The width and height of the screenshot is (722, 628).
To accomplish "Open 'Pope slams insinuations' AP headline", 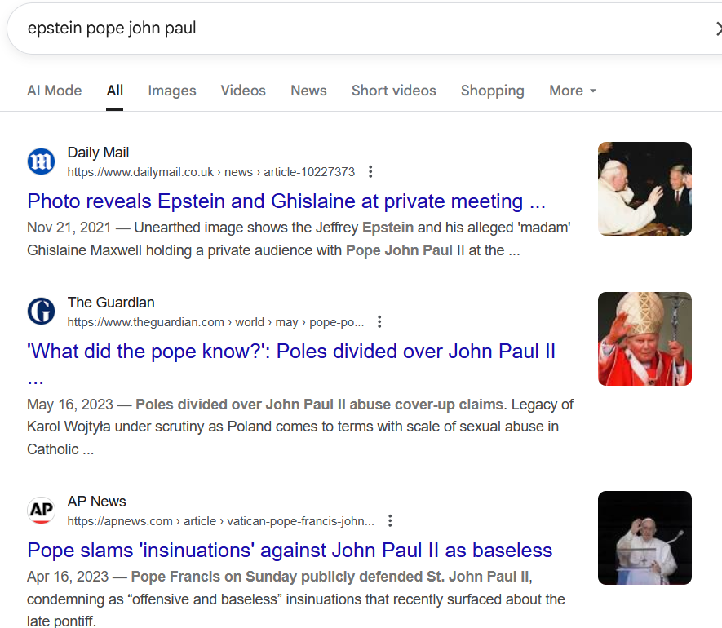I will 290,551.
